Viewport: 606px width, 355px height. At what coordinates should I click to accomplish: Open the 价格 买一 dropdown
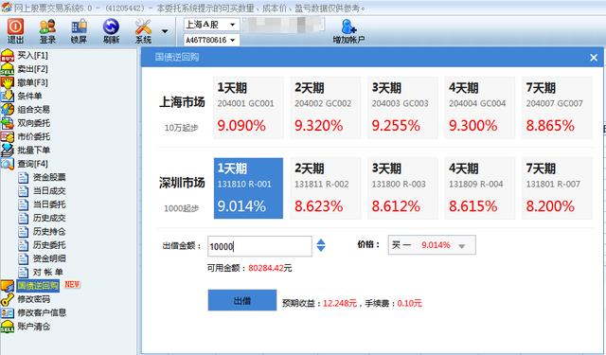coord(432,245)
